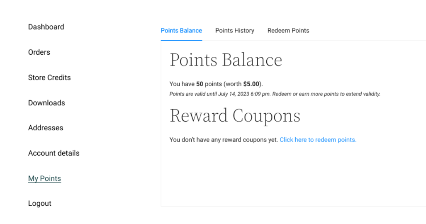Viewport: 426px width, 224px height.
Task: Select the My Points sidebar link
Action: 44,178
